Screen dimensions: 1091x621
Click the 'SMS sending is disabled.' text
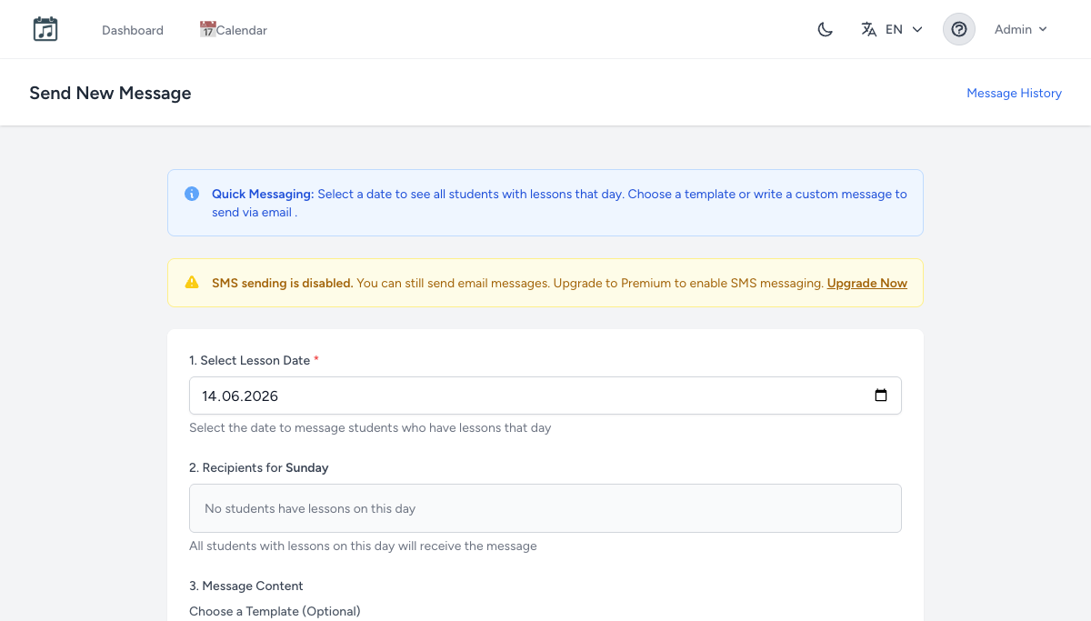tap(283, 283)
